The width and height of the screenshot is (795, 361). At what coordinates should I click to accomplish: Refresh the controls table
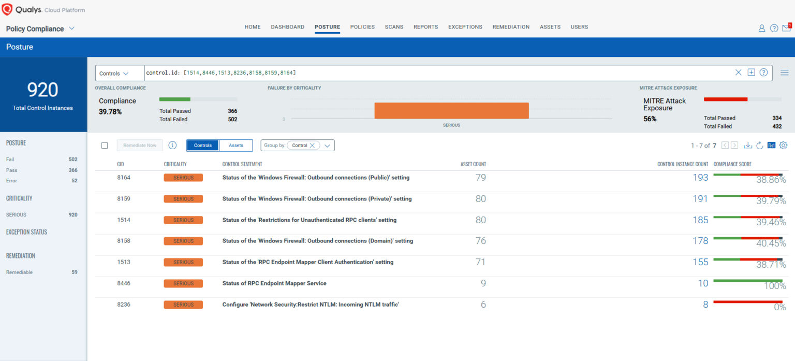pos(760,146)
